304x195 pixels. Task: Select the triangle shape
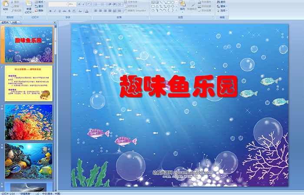(157, 6)
